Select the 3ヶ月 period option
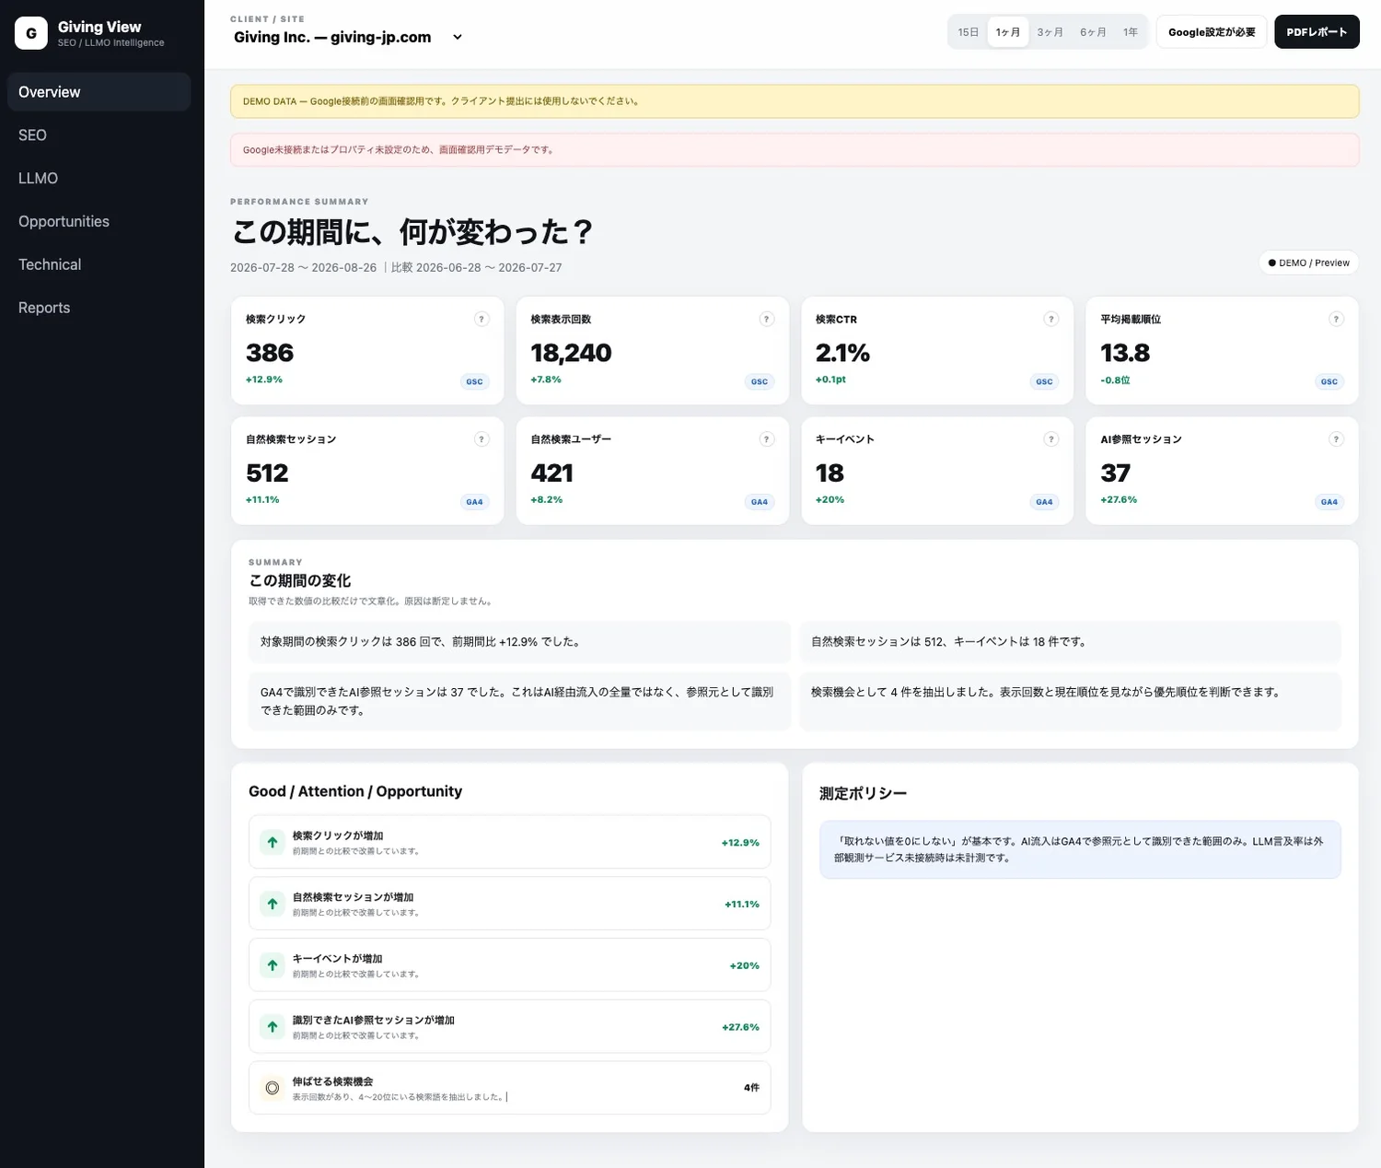The image size is (1381, 1168). pos(1050,32)
